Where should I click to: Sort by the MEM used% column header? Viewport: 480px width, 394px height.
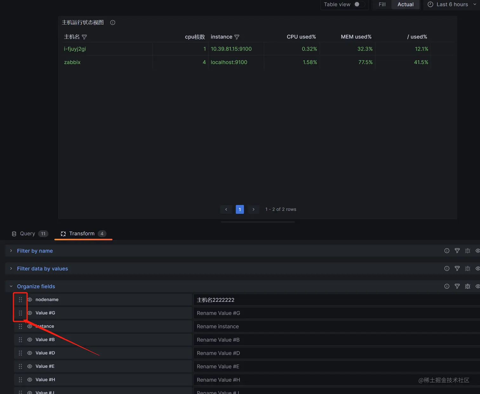click(x=356, y=37)
